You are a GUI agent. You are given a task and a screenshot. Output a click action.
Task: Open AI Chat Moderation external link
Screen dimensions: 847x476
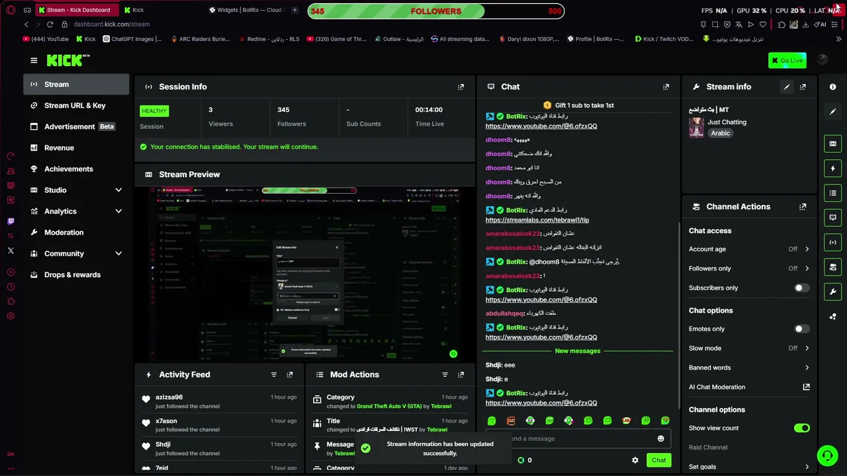click(806, 387)
